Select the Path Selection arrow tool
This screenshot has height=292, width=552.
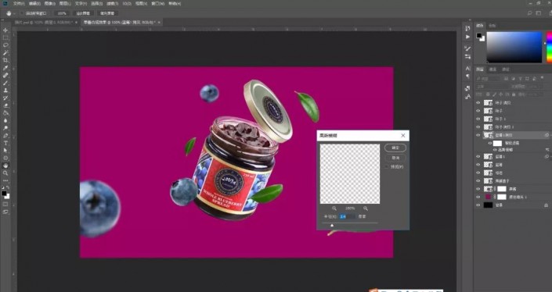[5, 151]
